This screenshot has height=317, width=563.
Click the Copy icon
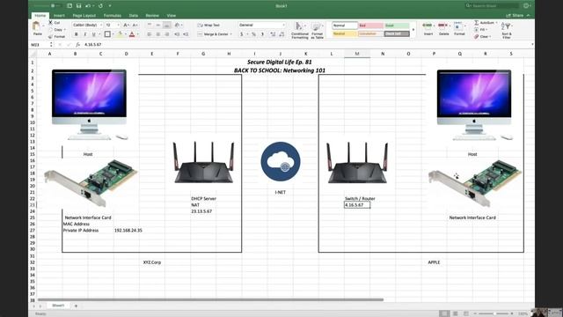click(51, 29)
